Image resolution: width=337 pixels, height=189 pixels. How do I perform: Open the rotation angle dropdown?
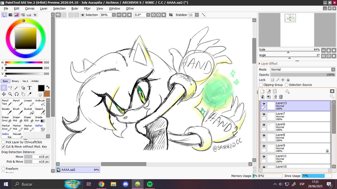148,15
